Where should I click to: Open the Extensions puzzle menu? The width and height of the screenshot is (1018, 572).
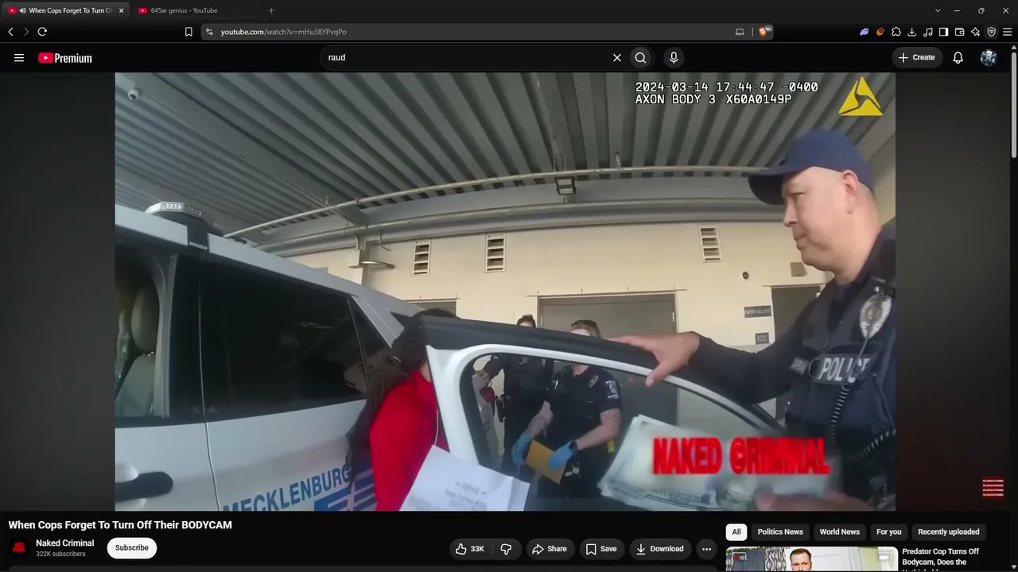(896, 32)
